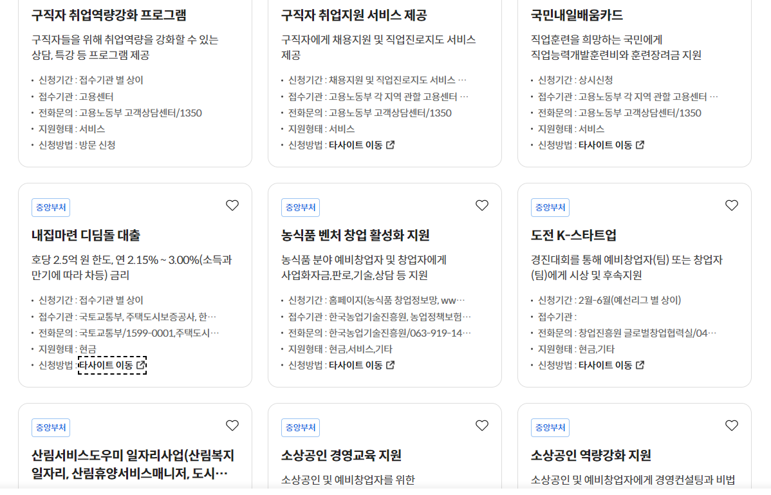Viewport: 771px width, 495px height.
Task: Click the heart icon on 내집마련 디딤돌 대출 card
Action: [x=232, y=205]
